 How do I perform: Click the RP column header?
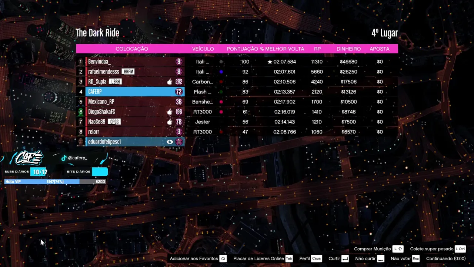317,49
